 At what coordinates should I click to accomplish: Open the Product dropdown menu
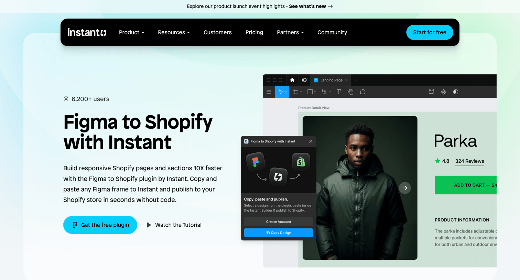(x=131, y=32)
